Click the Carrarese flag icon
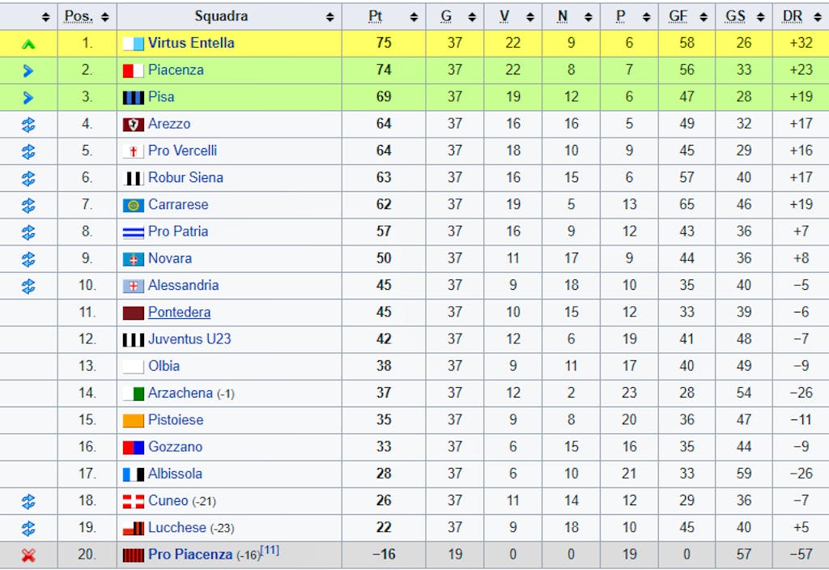Image resolution: width=829 pixels, height=570 pixels. tap(134, 205)
